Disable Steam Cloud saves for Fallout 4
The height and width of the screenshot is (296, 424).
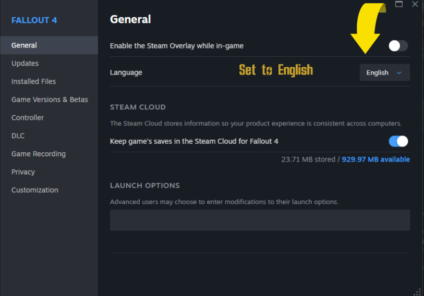(x=398, y=141)
